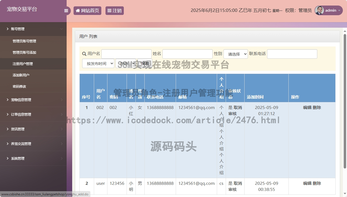Expand 系统管理 with right arrow

pyautogui.click(x=61, y=158)
